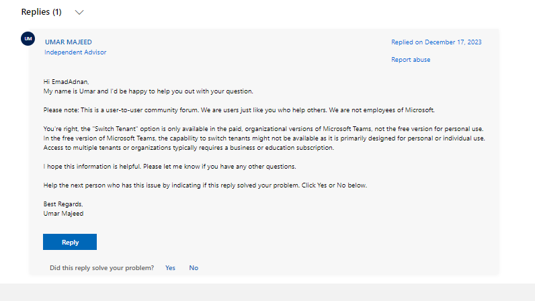Click the Replies (1) heading

pos(41,12)
